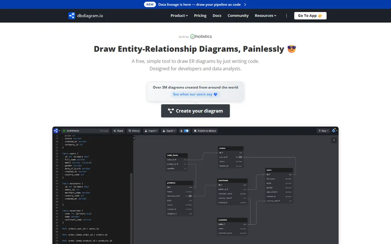Click Publish to dbdocs button

pyautogui.click(x=205, y=131)
